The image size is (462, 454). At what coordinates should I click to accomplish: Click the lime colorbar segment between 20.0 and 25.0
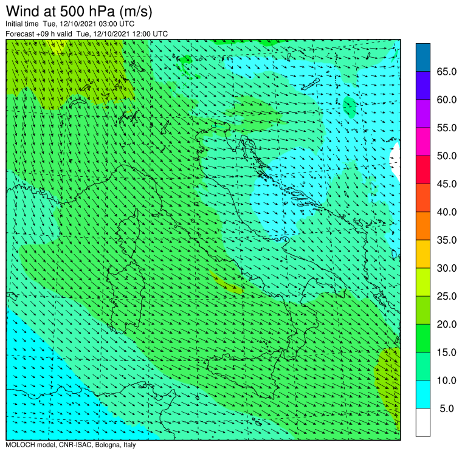coord(423,310)
